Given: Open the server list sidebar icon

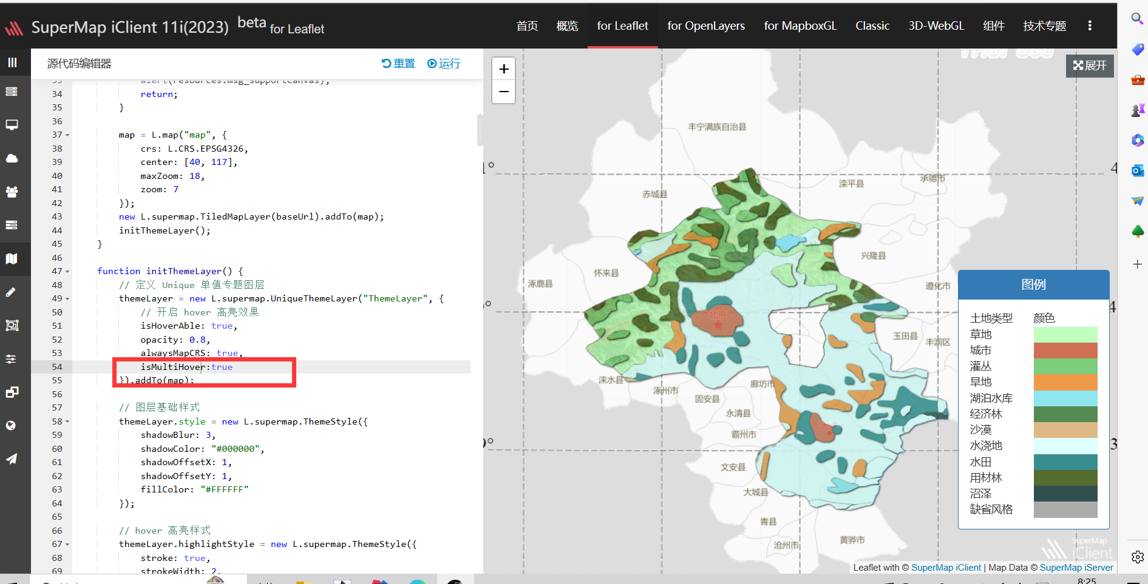Looking at the screenshot, I should (x=12, y=92).
